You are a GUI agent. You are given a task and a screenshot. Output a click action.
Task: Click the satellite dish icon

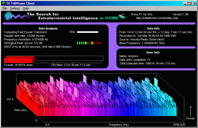122,17
